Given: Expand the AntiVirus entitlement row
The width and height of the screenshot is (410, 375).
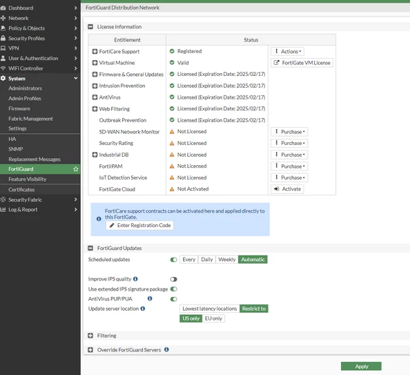Looking at the screenshot, I should pyautogui.click(x=95, y=97).
